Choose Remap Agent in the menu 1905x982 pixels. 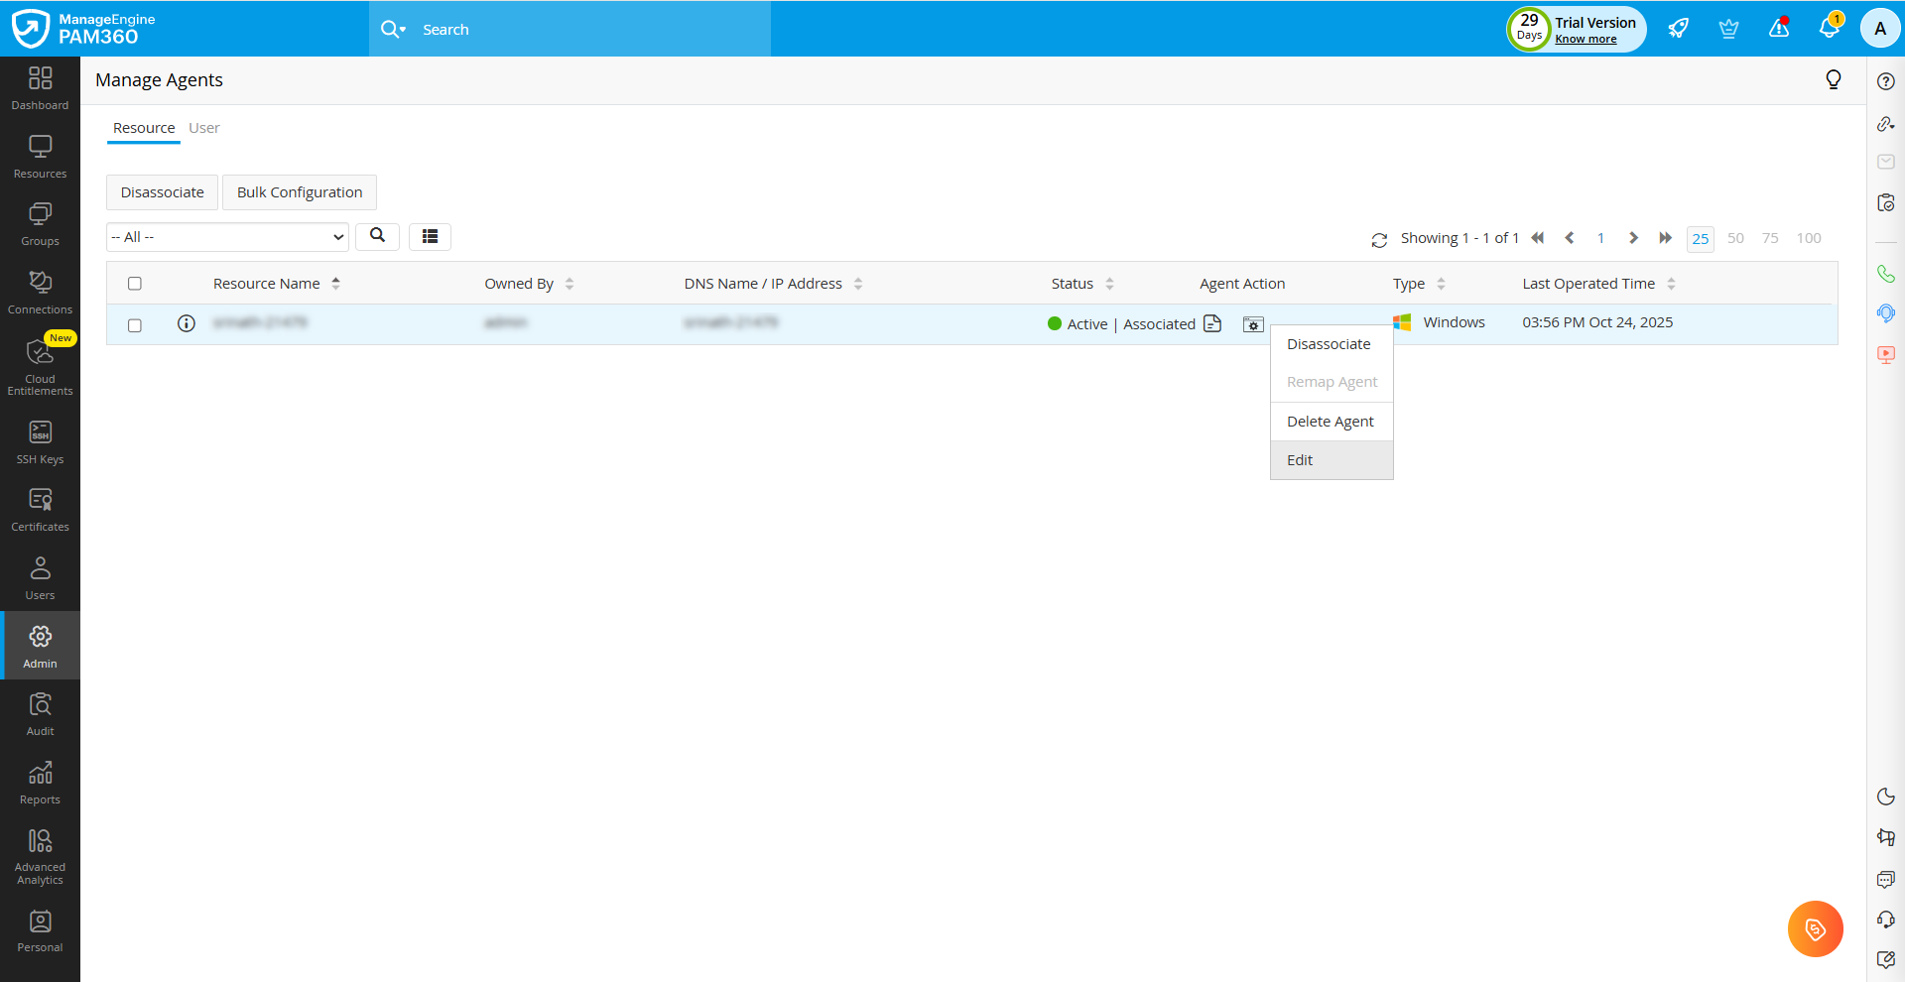pyautogui.click(x=1332, y=382)
